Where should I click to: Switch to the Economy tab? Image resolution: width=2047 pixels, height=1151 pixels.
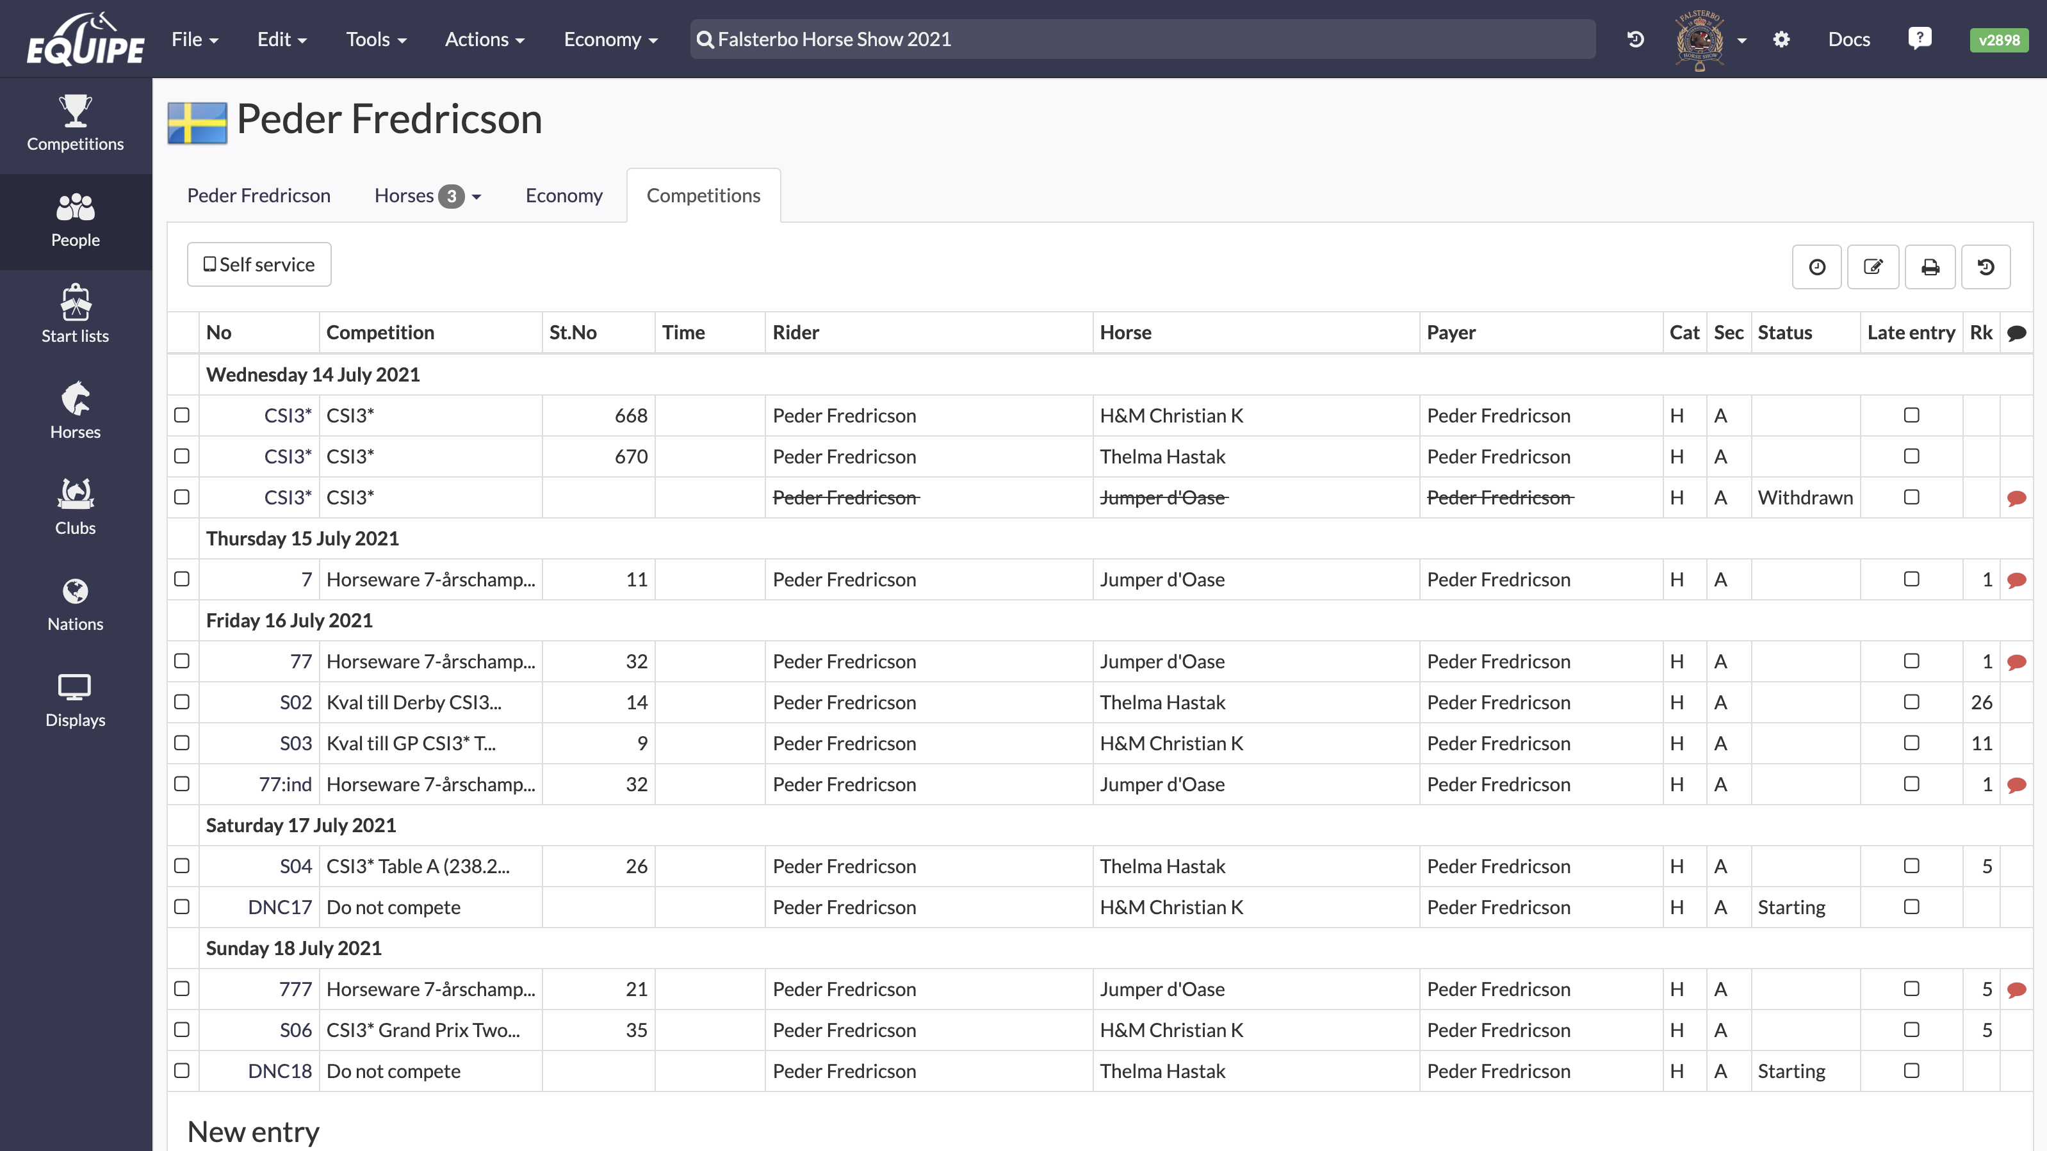564,195
